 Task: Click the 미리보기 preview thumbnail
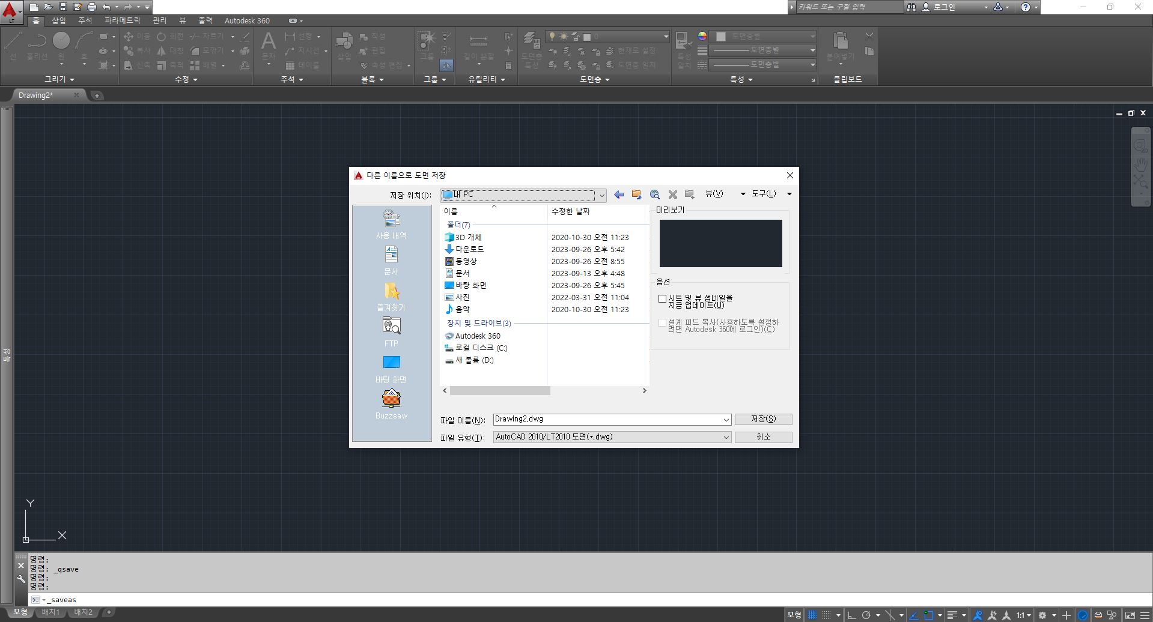point(720,243)
